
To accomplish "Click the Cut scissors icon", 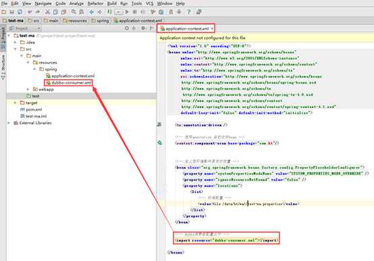I will [47, 12].
